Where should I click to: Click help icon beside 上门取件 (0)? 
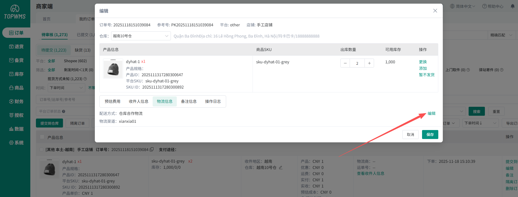tap(468, 70)
